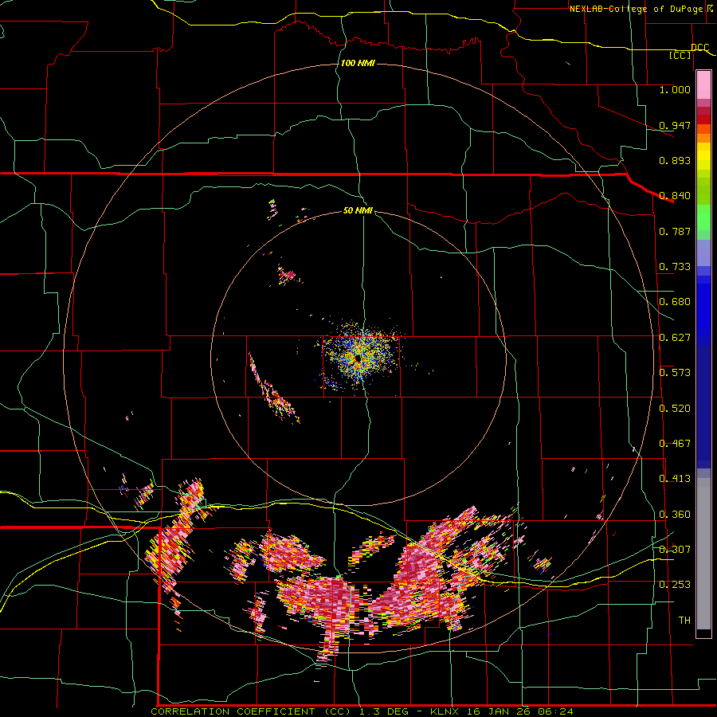Click the 0.413 legend value
The image size is (717, 717).
point(675,479)
